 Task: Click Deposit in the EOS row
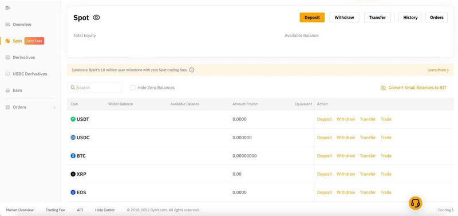(325, 193)
